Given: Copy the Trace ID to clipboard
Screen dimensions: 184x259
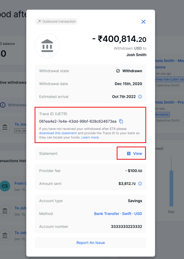Looking at the screenshot, I should 121,121.
